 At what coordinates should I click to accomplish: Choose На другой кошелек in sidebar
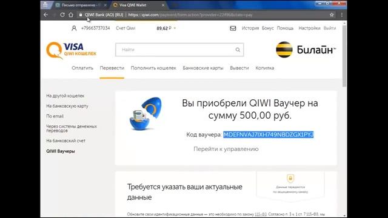pos(65,96)
